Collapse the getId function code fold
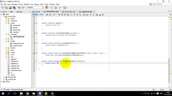 click(37, 23)
